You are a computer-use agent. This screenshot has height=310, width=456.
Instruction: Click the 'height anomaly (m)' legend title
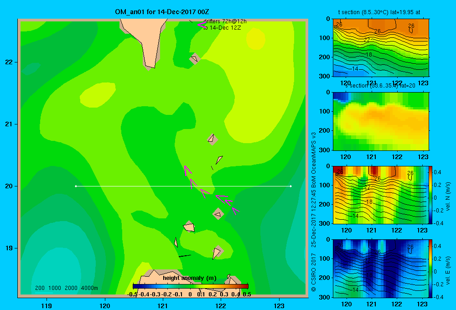click(x=190, y=278)
